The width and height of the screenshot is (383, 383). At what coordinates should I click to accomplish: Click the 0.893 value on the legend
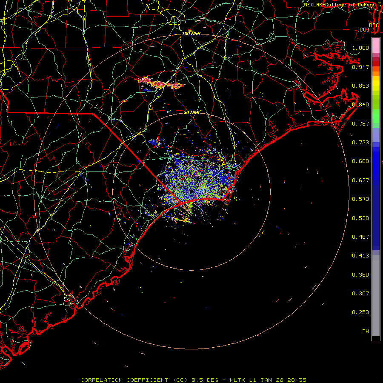point(360,86)
